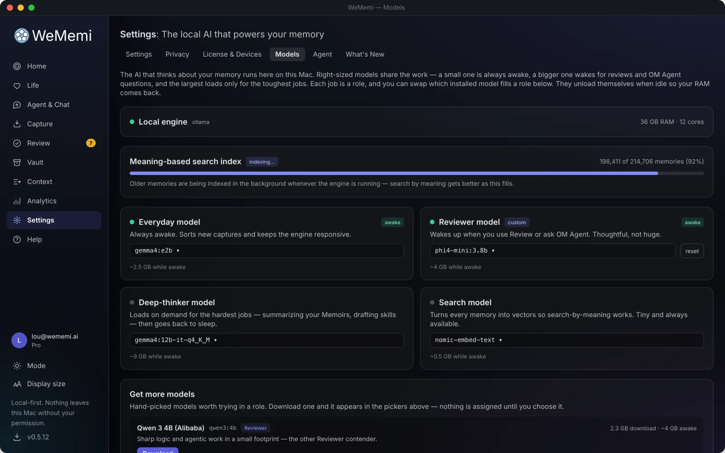Image resolution: width=725 pixels, height=453 pixels.
Task: Click the Review badge showing 7
Action: click(91, 143)
